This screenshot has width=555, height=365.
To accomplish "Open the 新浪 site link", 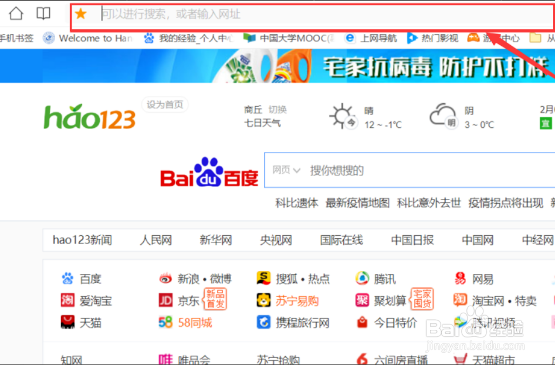I will coord(188,279).
